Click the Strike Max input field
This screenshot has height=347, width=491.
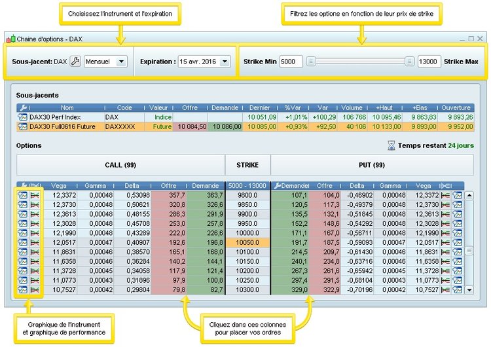[429, 62]
